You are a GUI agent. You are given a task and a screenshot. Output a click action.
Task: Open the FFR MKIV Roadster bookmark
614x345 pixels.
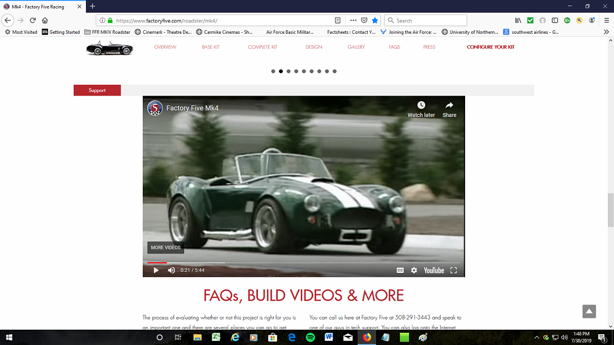pyautogui.click(x=107, y=32)
